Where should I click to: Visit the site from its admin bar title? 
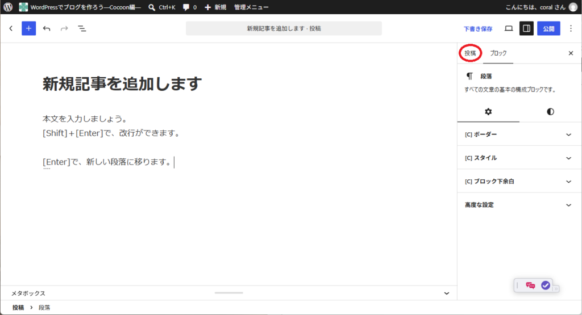coord(80,7)
